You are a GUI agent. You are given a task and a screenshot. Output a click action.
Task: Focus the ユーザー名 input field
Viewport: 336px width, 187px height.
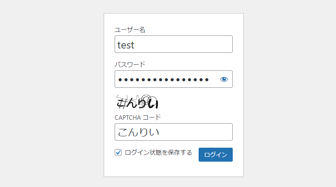(173, 44)
